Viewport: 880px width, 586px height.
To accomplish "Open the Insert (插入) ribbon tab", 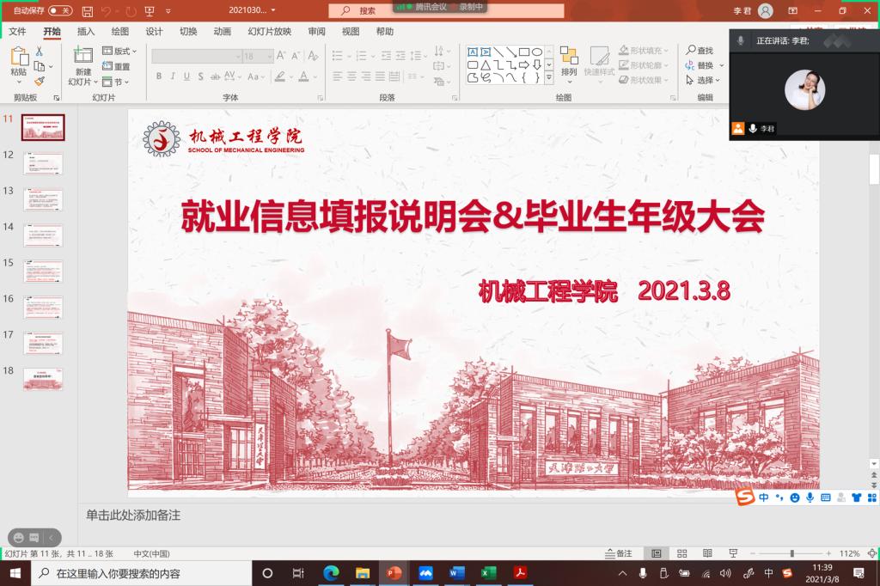I will click(x=86, y=32).
